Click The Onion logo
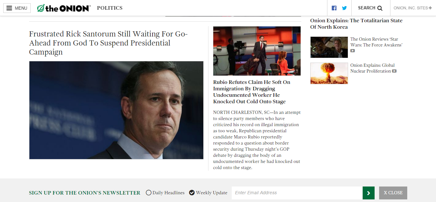The width and height of the screenshot is (436, 202). [64, 8]
